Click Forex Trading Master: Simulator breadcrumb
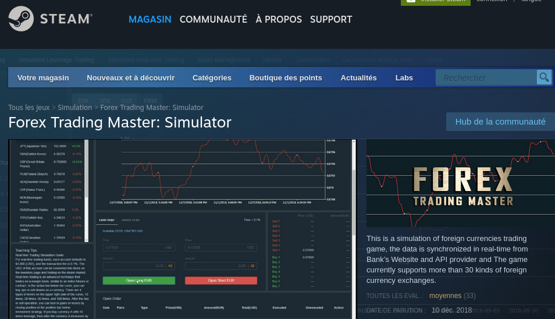Image resolution: width=555 pixels, height=319 pixels. click(x=152, y=107)
